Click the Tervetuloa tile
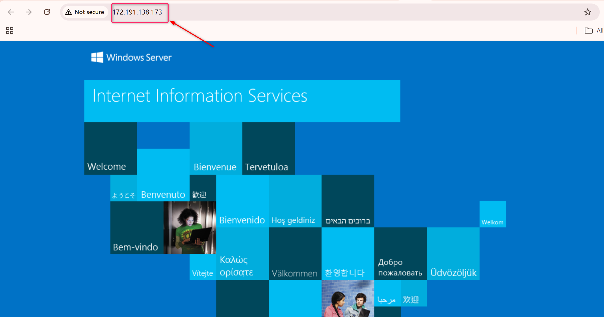 tap(269, 148)
